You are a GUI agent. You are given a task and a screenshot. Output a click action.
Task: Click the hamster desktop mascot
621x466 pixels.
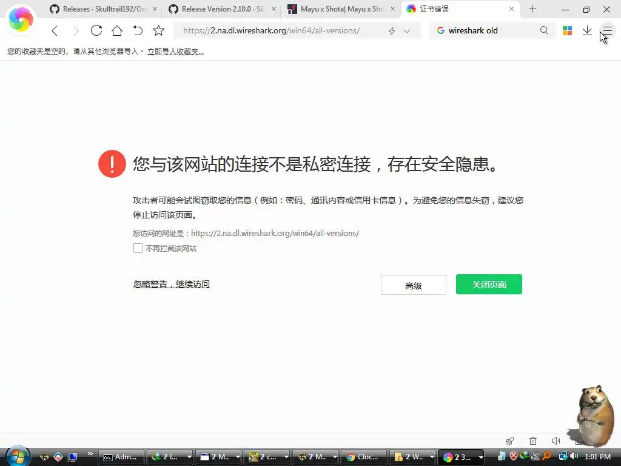596,415
